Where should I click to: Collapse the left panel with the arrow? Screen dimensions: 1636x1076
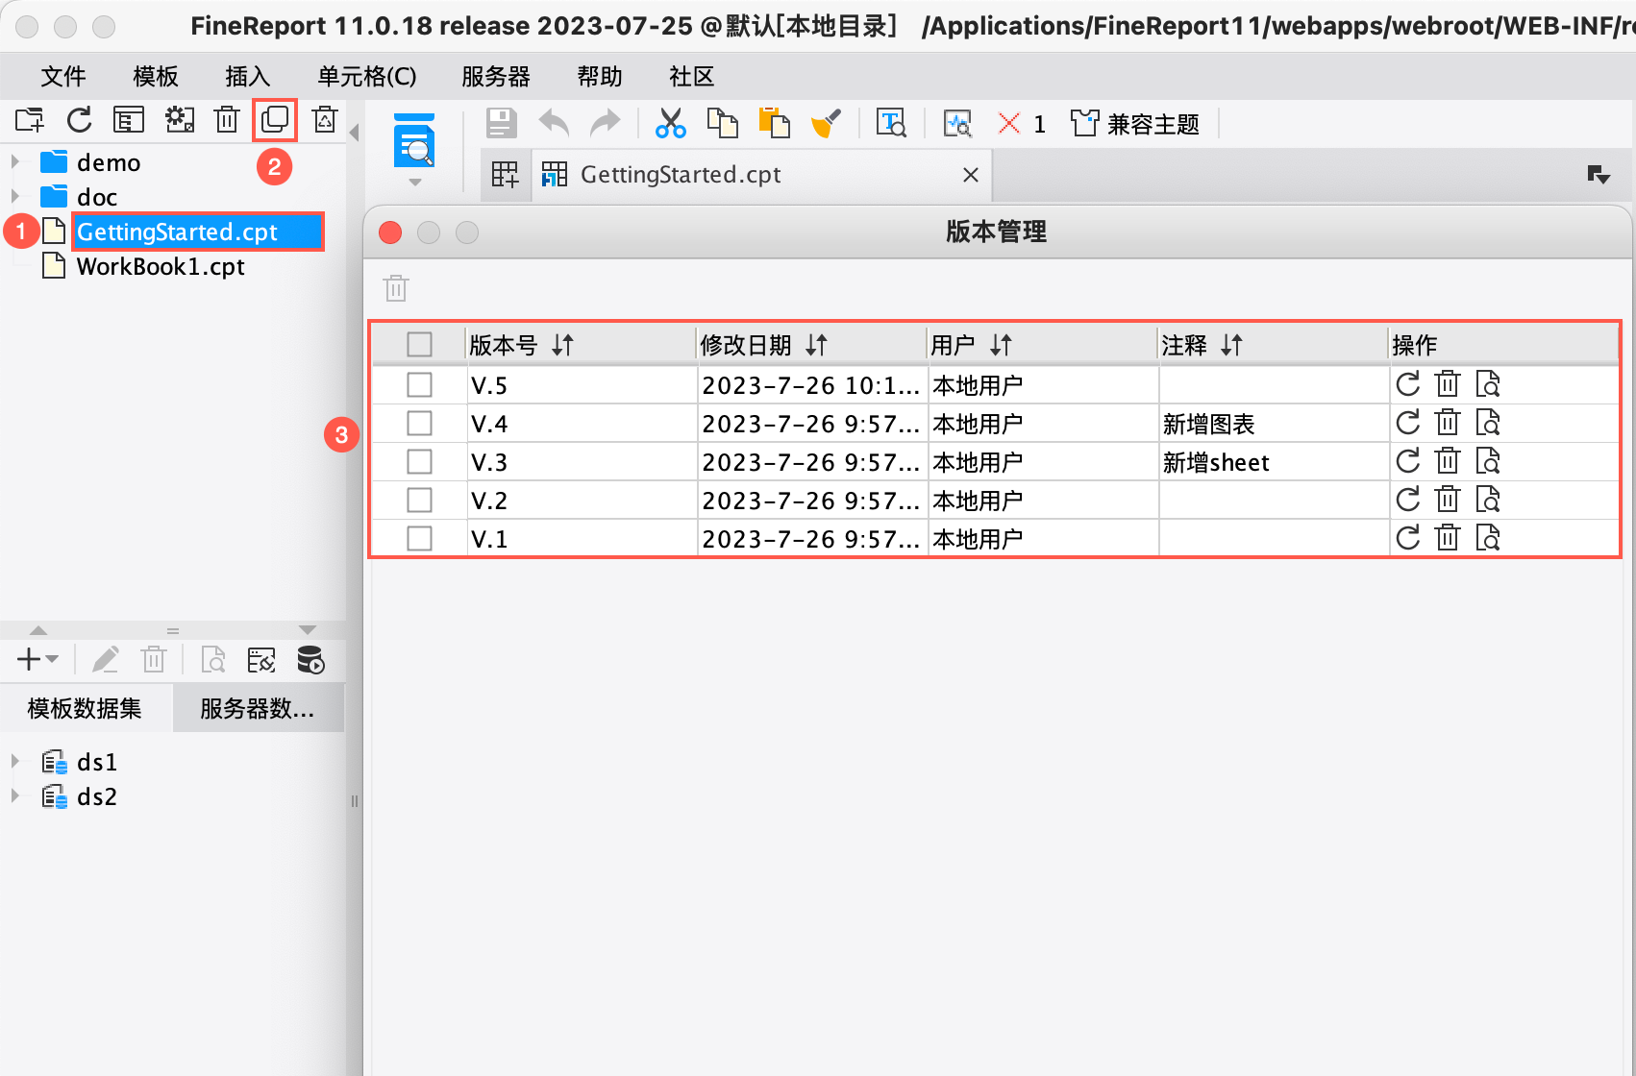click(x=354, y=133)
